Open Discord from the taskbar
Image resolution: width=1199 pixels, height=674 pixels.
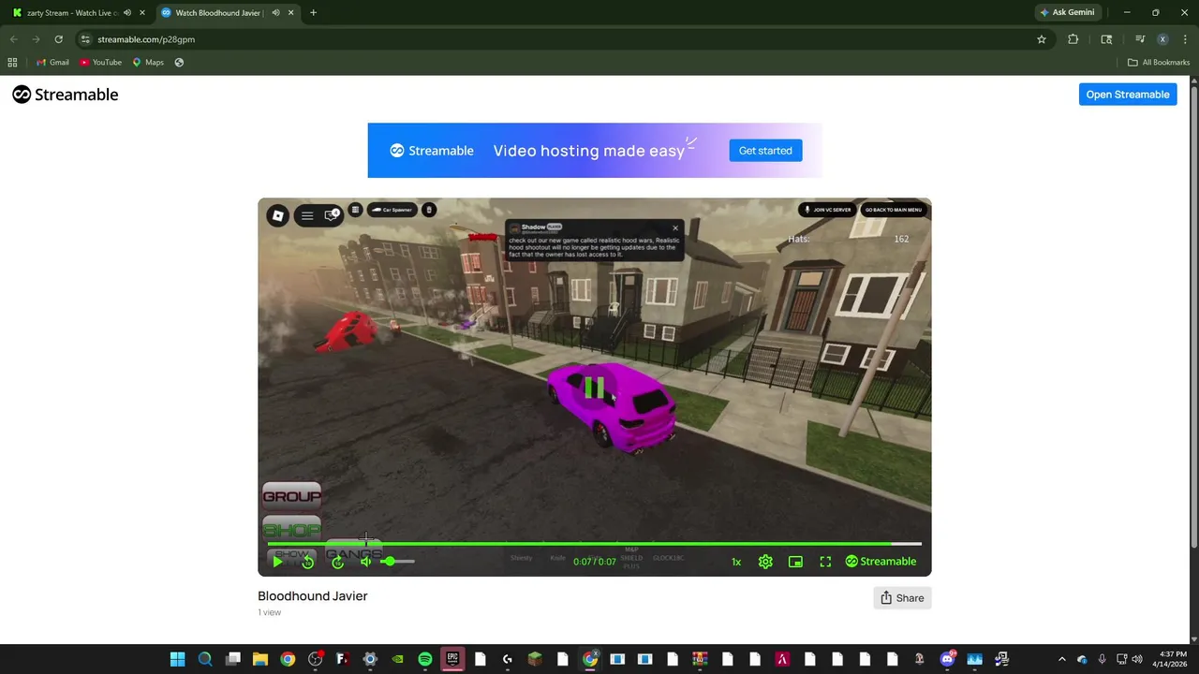point(947,659)
